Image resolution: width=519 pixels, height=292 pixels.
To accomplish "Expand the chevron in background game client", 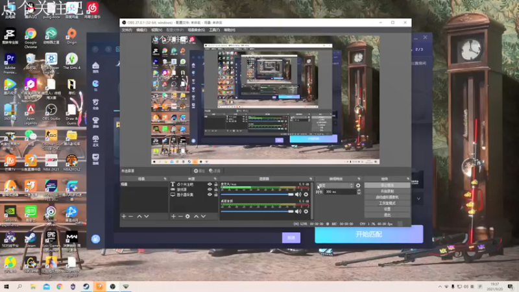I will [x=418, y=199].
